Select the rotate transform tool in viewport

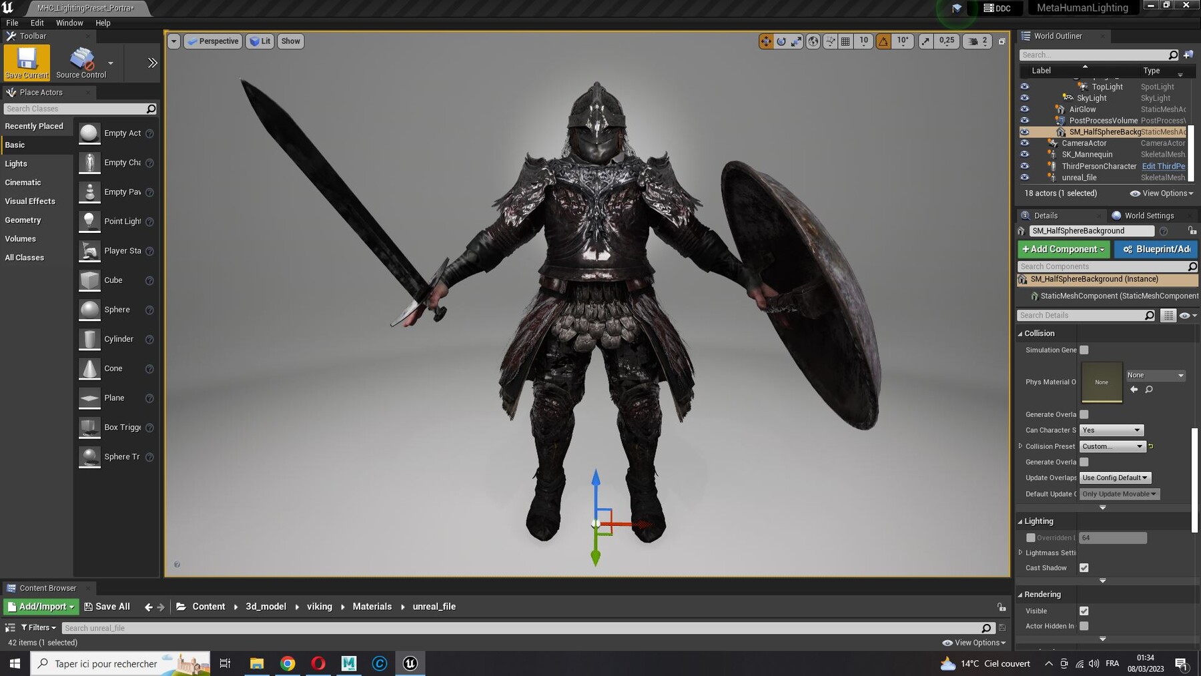point(781,41)
